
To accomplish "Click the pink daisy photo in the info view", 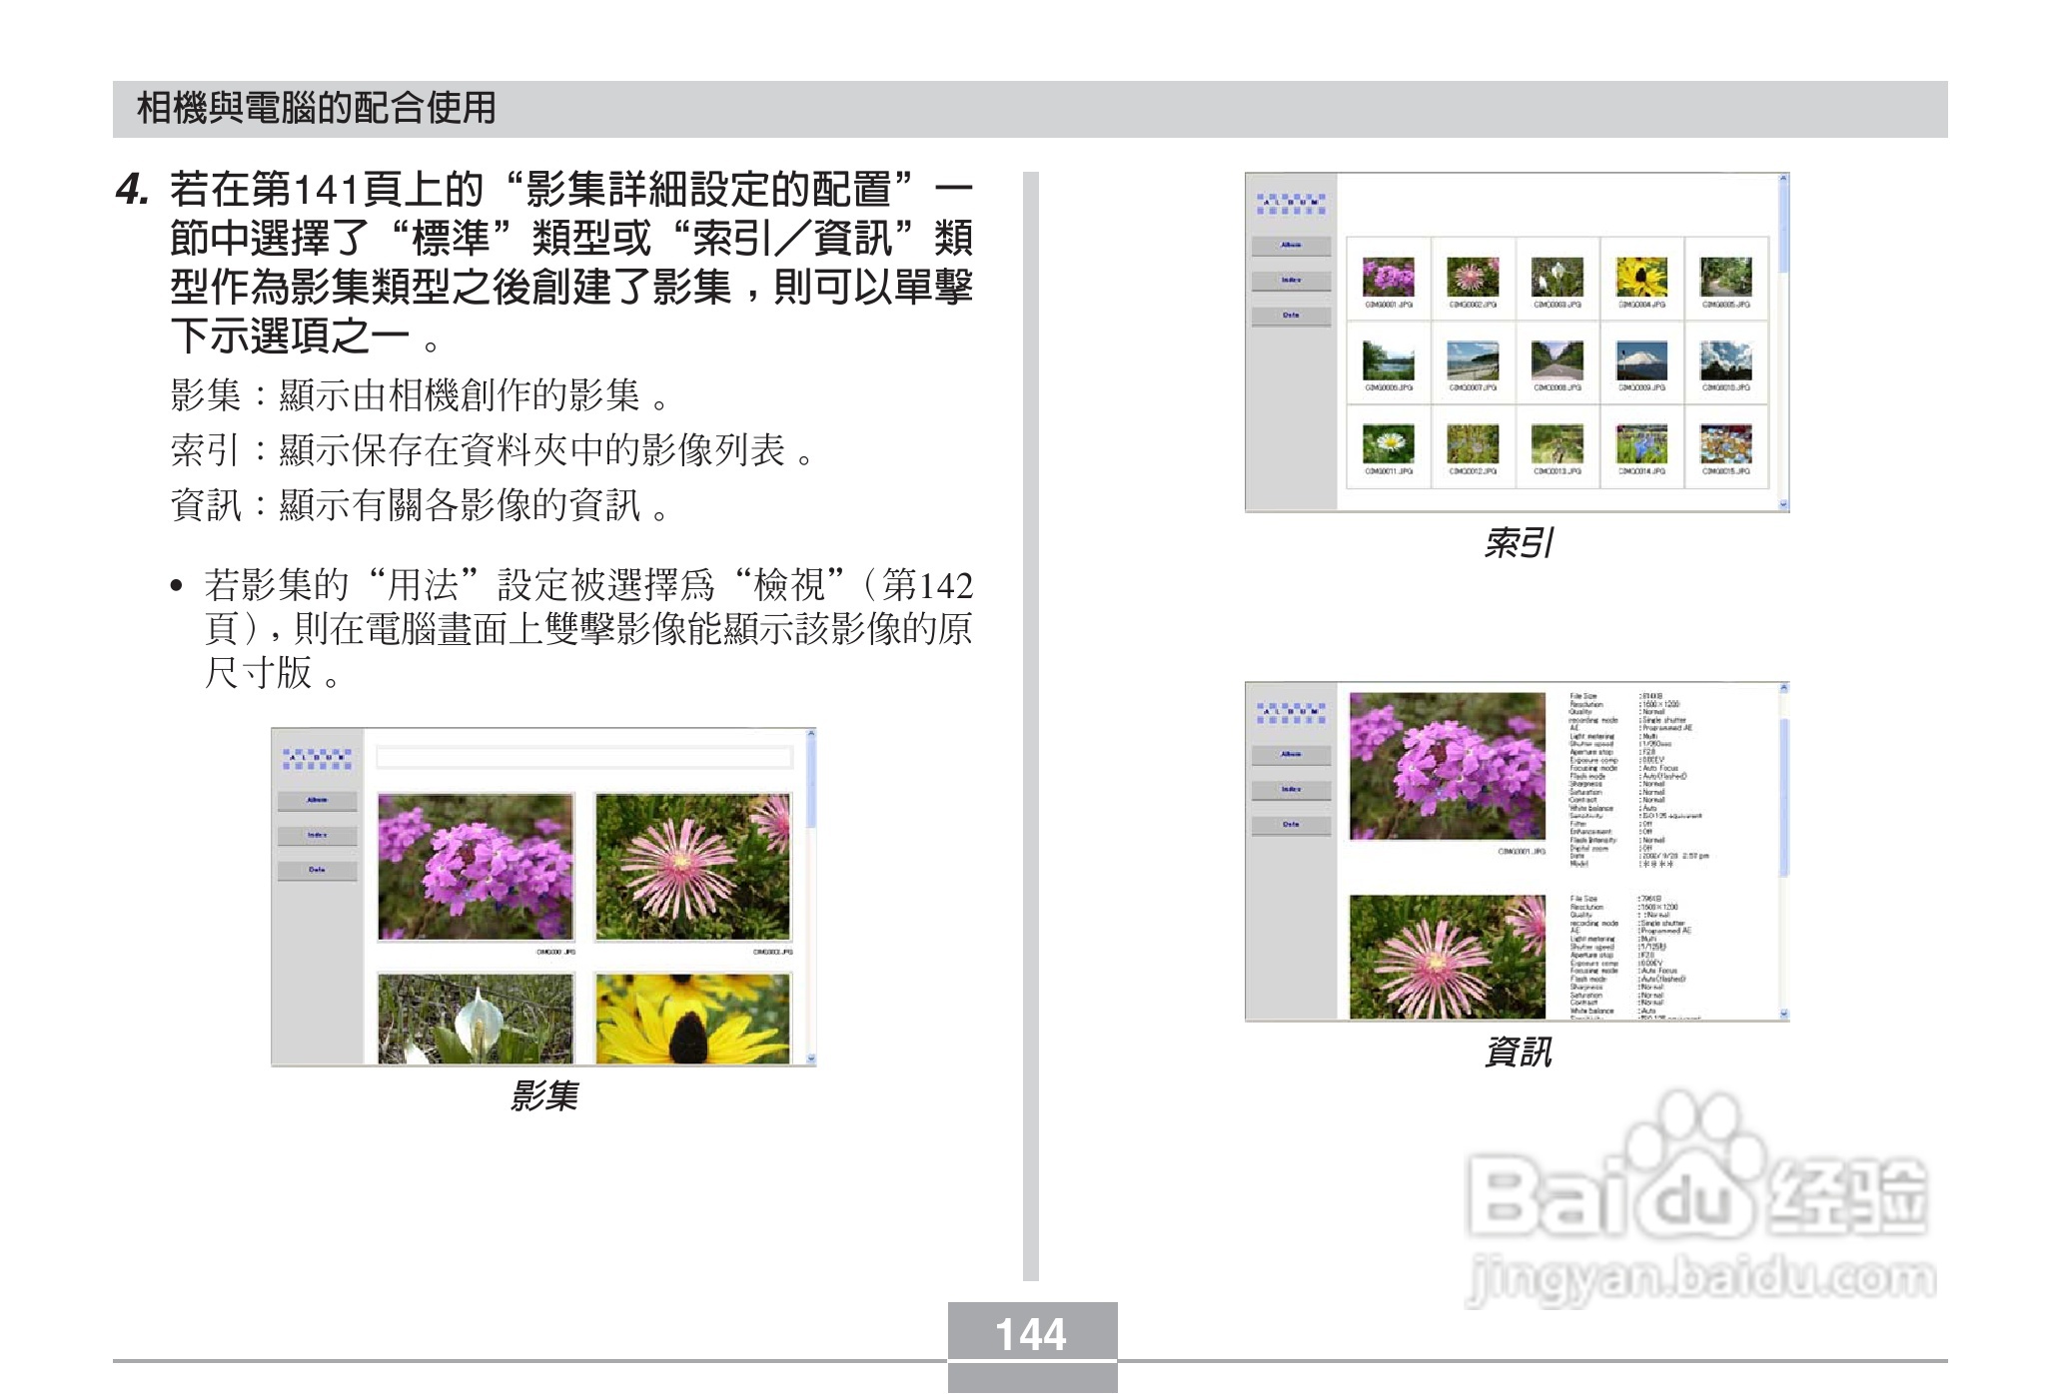I will coord(1447,956).
